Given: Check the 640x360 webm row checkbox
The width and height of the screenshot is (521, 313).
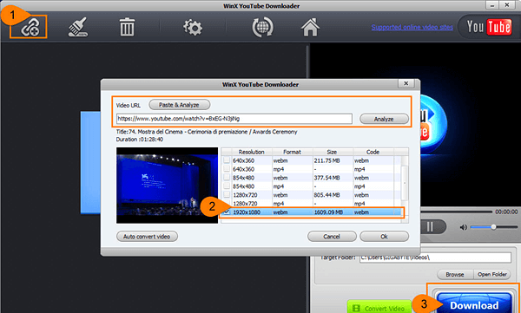Looking at the screenshot, I should (227, 160).
